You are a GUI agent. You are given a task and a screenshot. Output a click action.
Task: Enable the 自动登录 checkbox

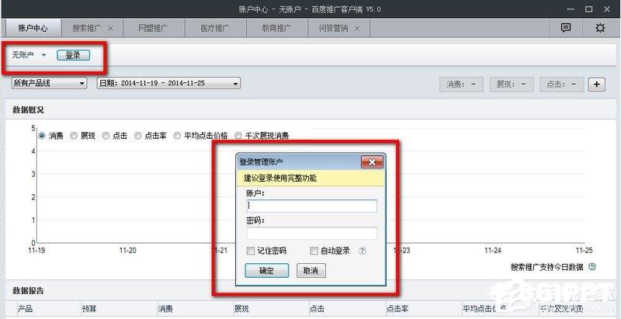[x=314, y=251]
